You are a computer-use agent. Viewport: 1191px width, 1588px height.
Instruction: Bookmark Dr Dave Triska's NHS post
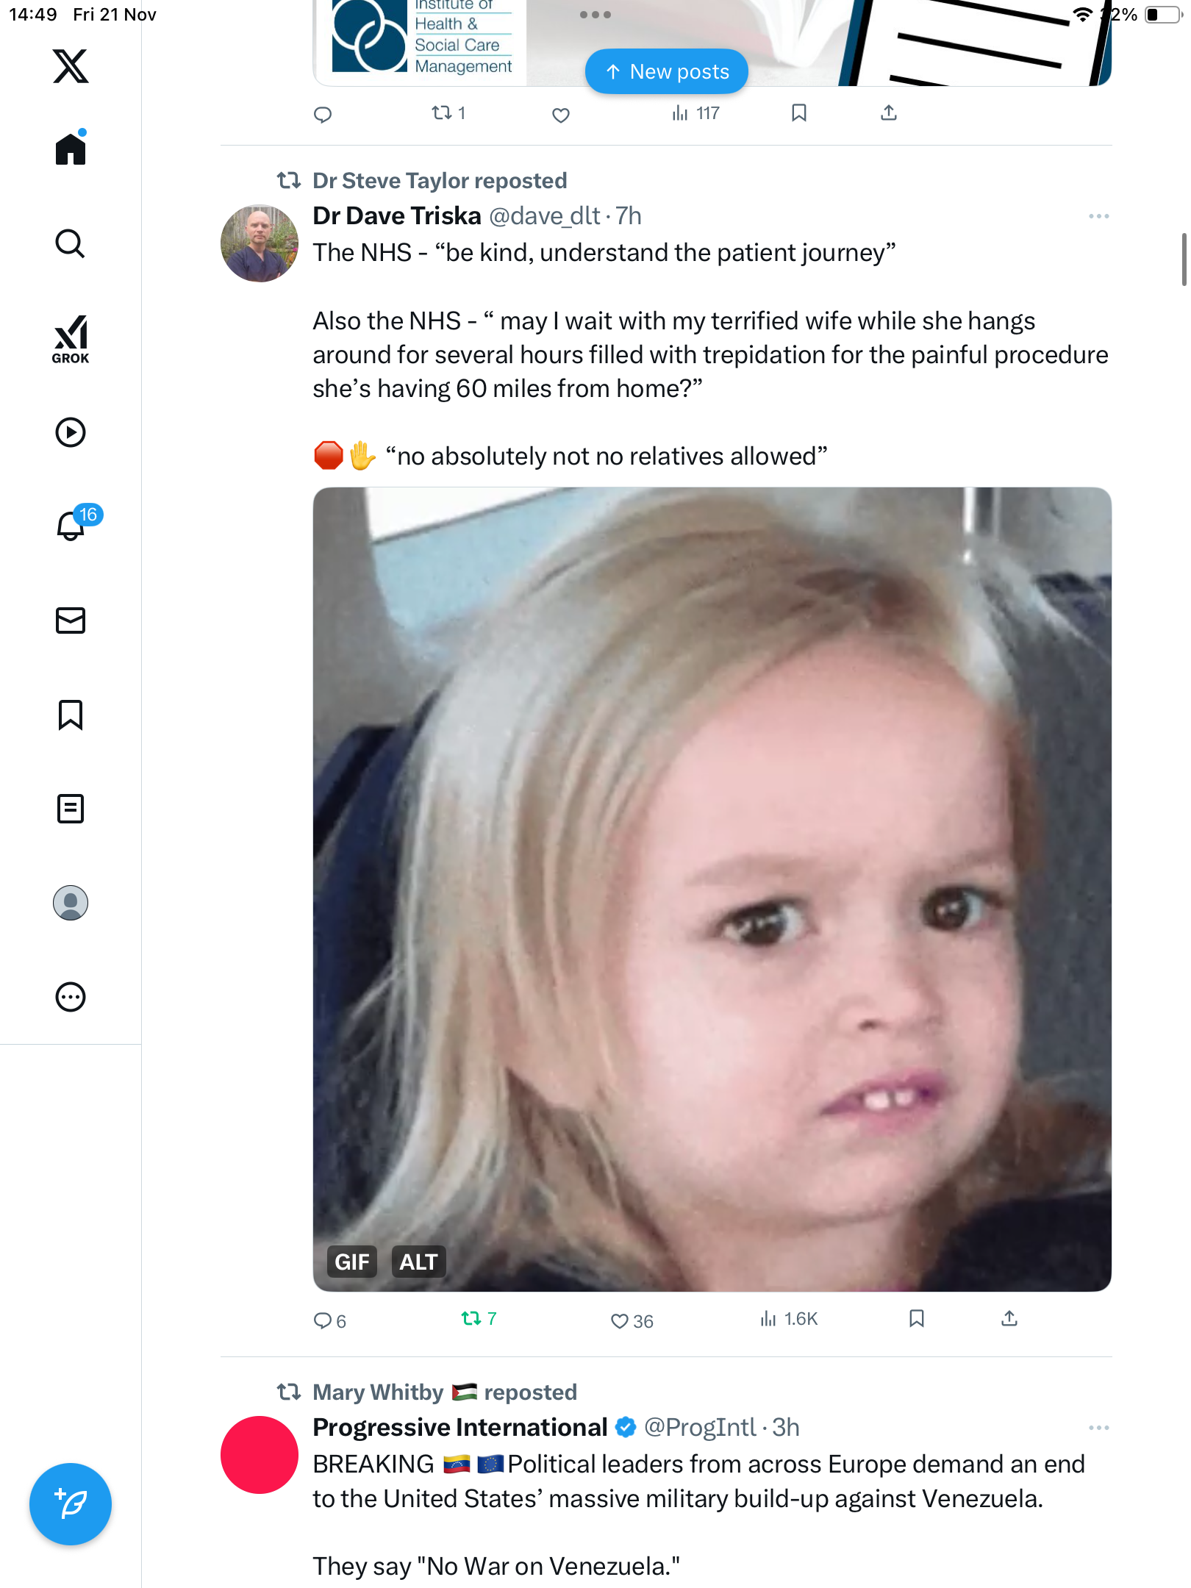916,1319
